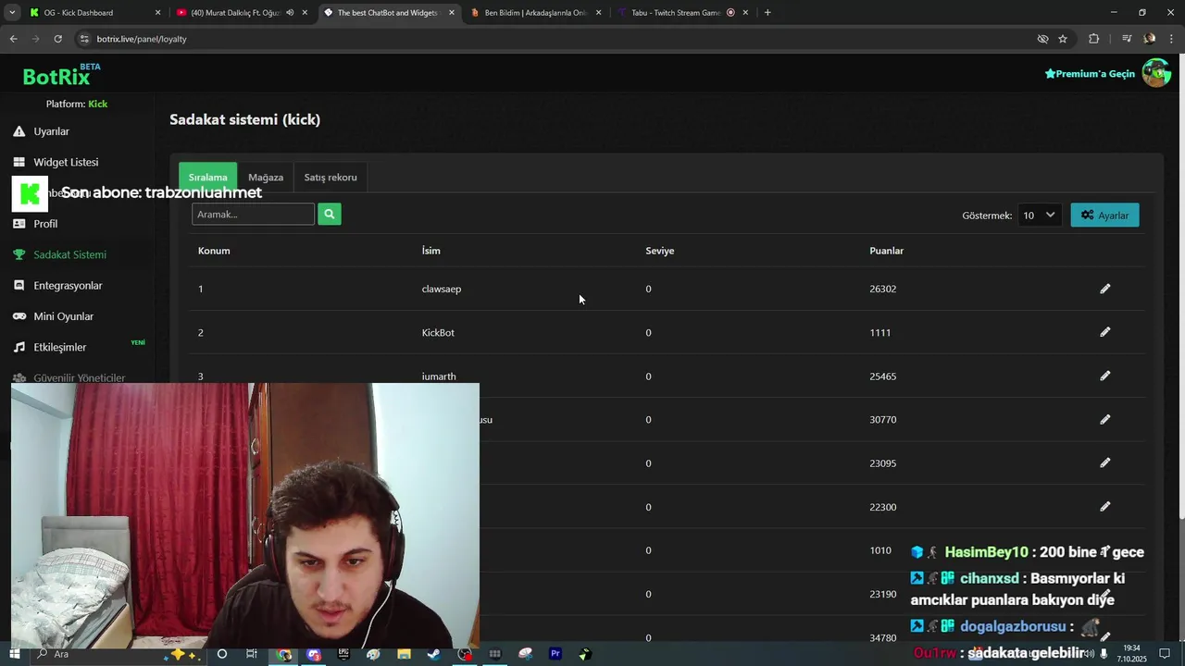Reload the page with browser refresh

click(x=57, y=39)
